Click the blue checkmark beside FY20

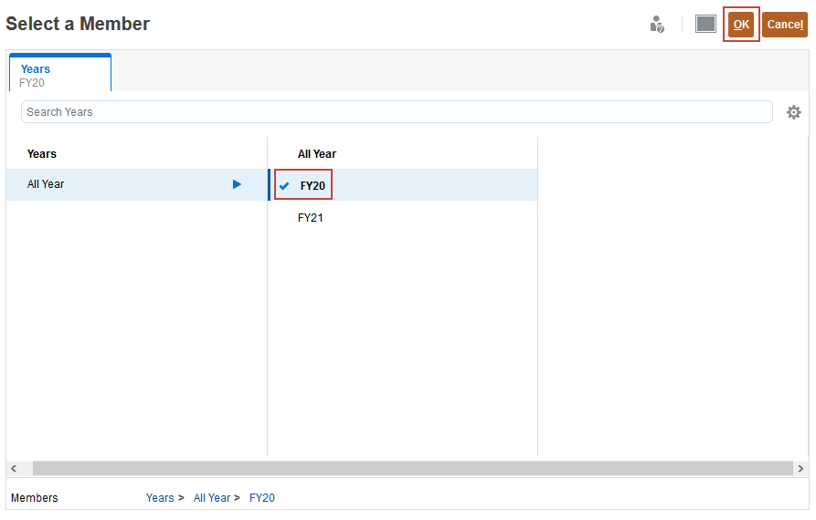point(284,186)
